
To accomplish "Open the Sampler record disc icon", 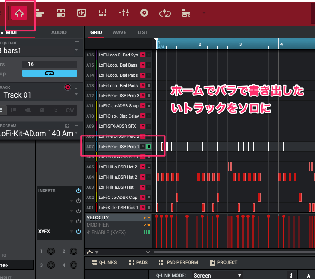I will [x=144, y=13].
